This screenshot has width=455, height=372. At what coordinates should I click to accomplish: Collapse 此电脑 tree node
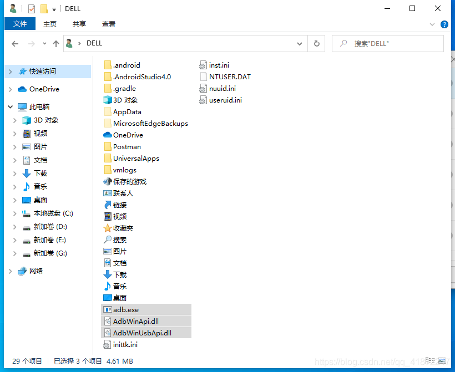(11, 106)
